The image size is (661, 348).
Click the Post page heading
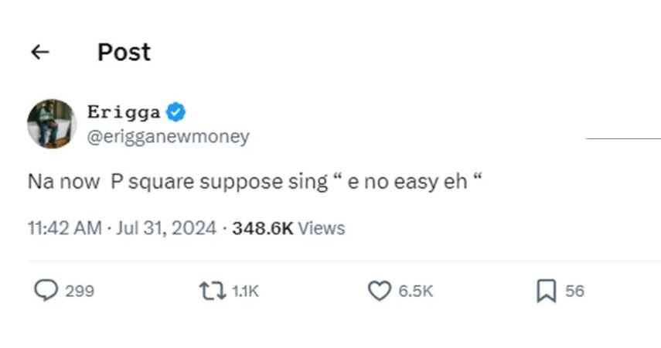[124, 52]
